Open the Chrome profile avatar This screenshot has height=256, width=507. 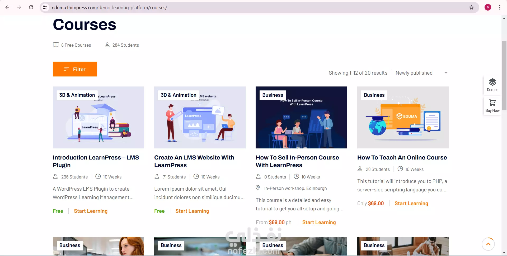click(x=488, y=7)
